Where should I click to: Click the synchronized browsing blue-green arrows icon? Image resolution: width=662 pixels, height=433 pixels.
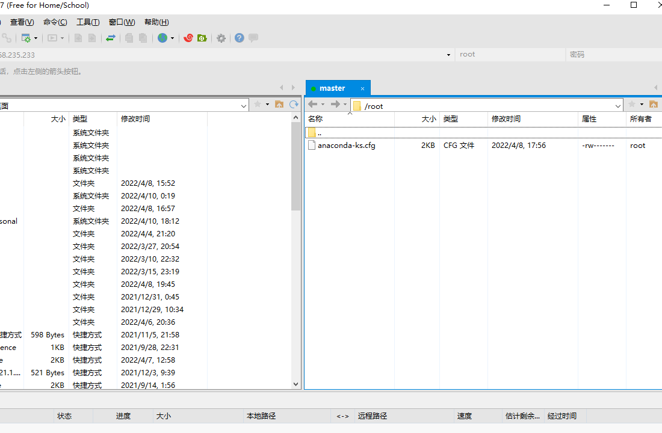coord(111,38)
